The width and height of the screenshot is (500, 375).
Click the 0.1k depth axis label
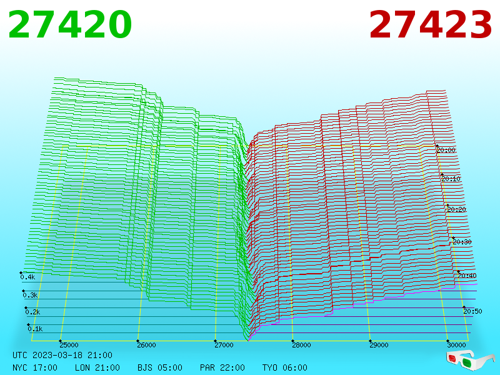[x=36, y=329]
